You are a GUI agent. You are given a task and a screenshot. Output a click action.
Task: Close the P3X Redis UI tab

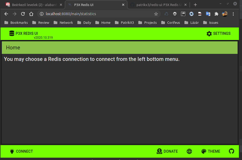click(123, 5)
